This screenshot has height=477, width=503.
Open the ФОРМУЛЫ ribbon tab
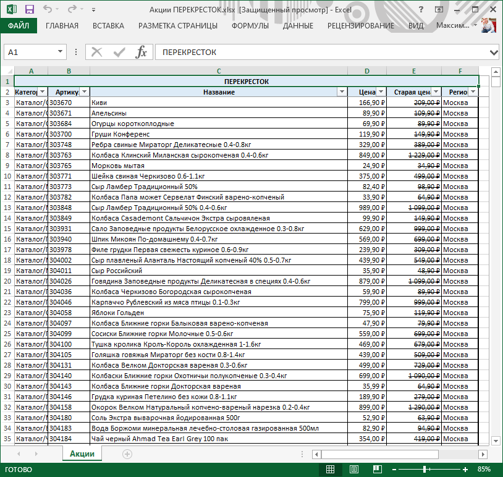pyautogui.click(x=250, y=25)
